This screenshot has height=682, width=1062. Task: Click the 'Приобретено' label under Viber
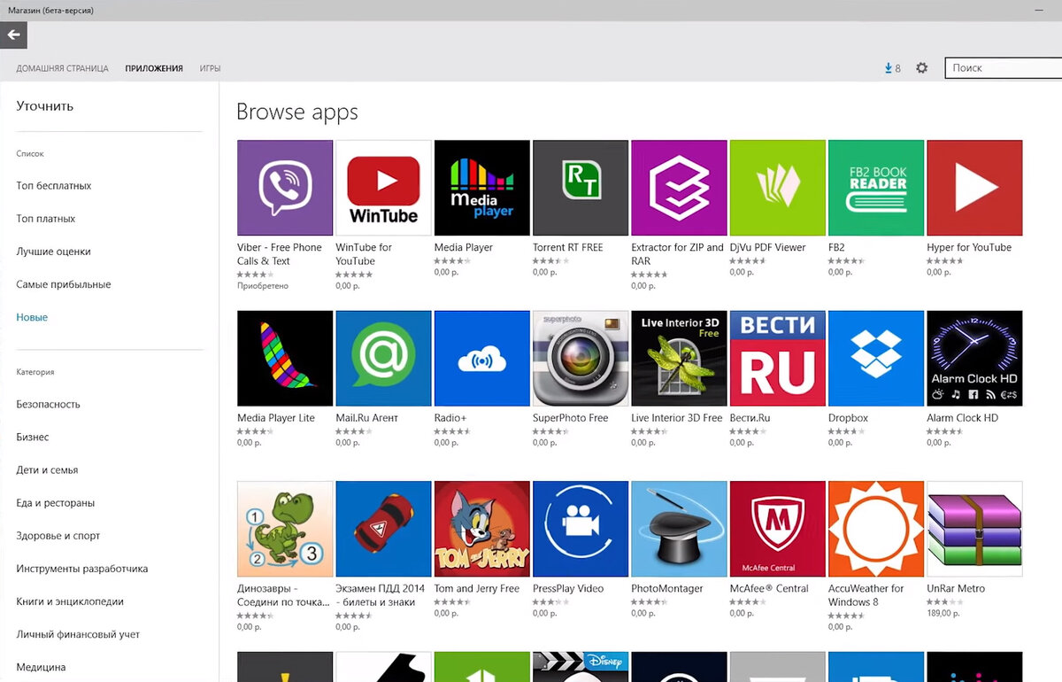coord(263,286)
